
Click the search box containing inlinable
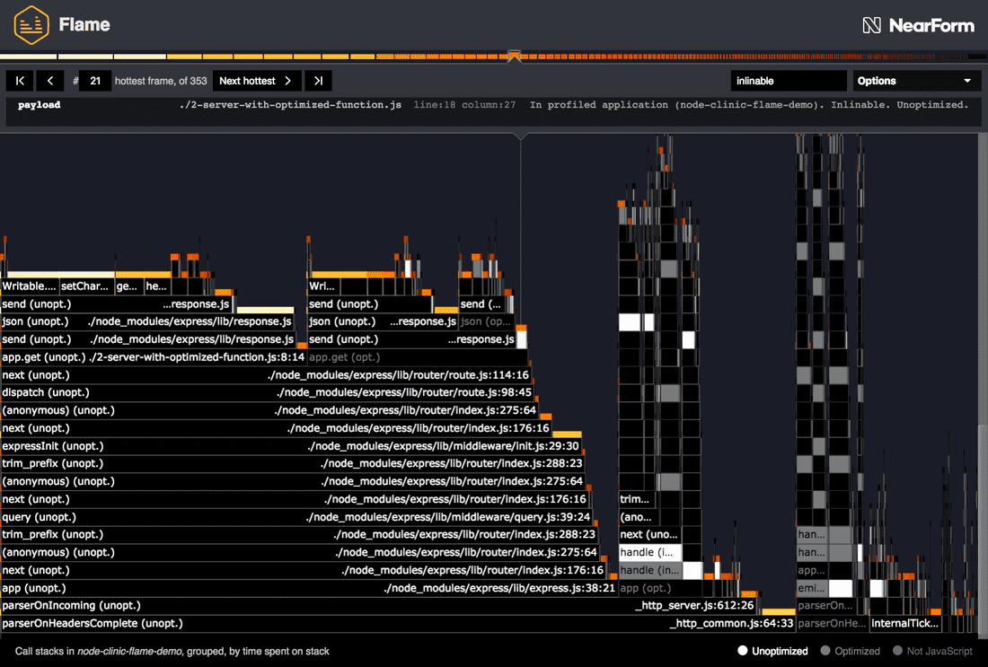click(x=788, y=81)
